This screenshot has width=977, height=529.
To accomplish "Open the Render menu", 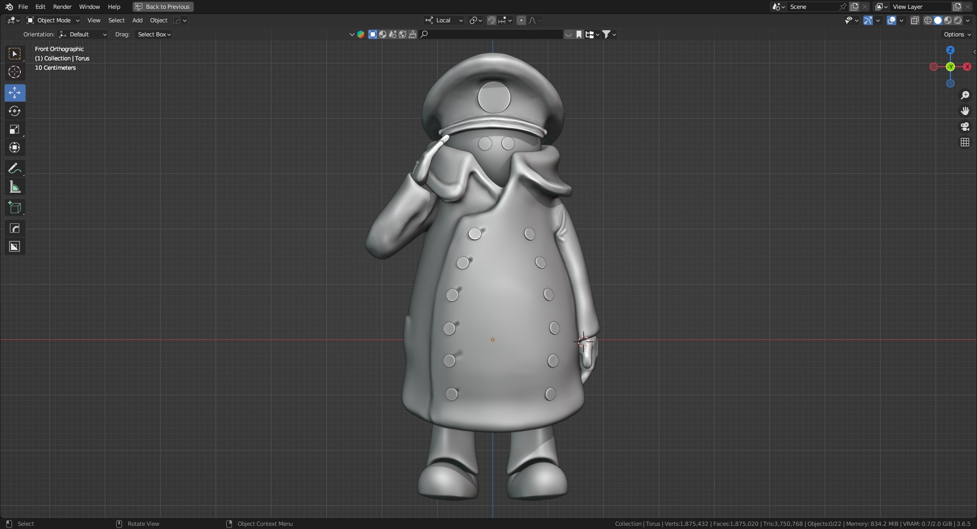I will (62, 7).
